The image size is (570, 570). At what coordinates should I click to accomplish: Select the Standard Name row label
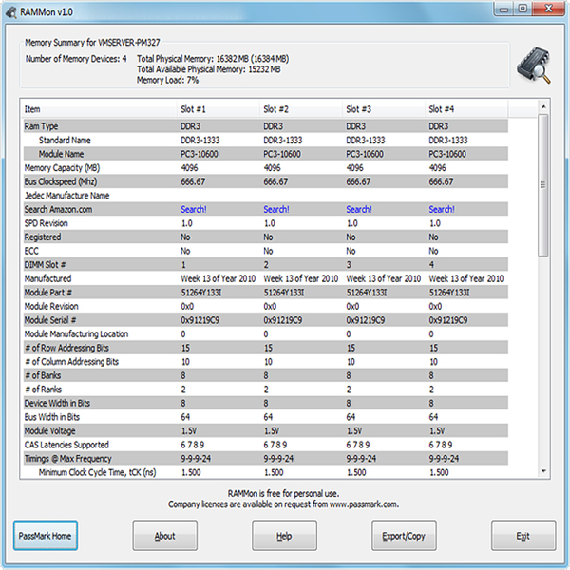tap(65, 141)
